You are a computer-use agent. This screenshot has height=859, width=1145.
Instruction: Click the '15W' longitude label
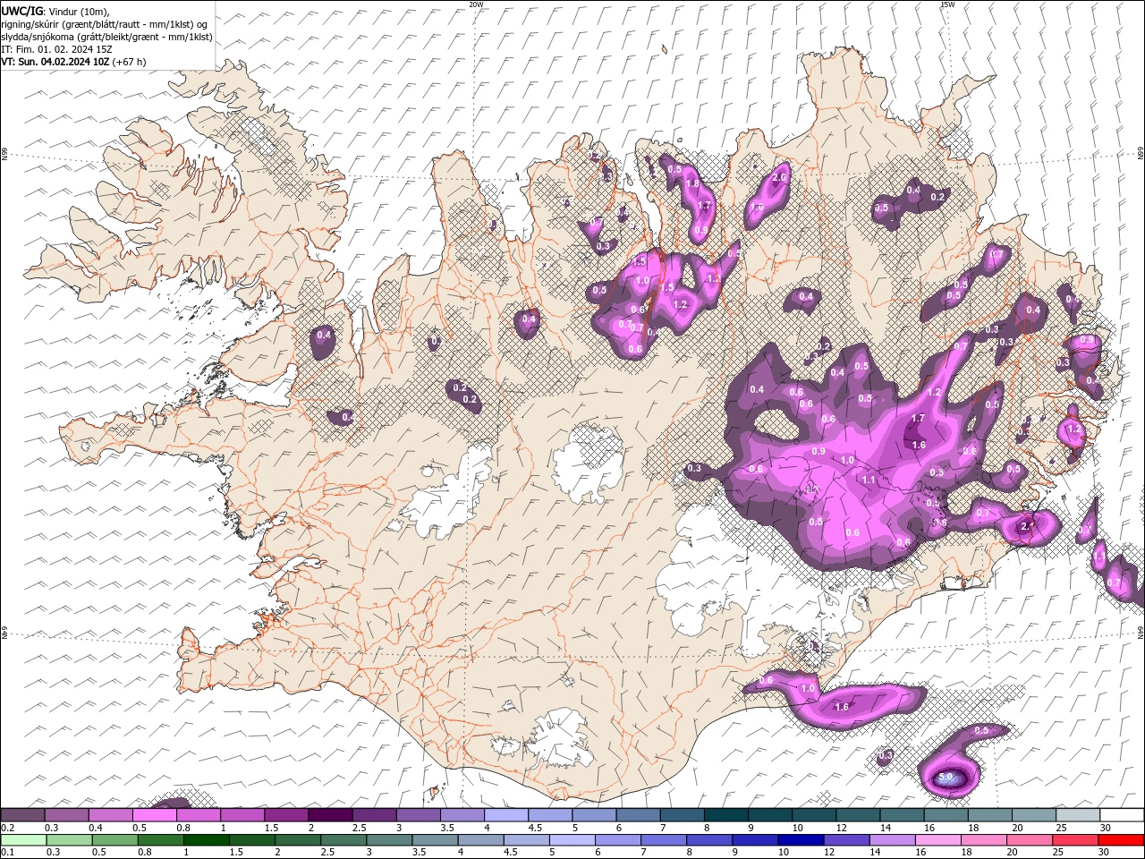point(947,4)
